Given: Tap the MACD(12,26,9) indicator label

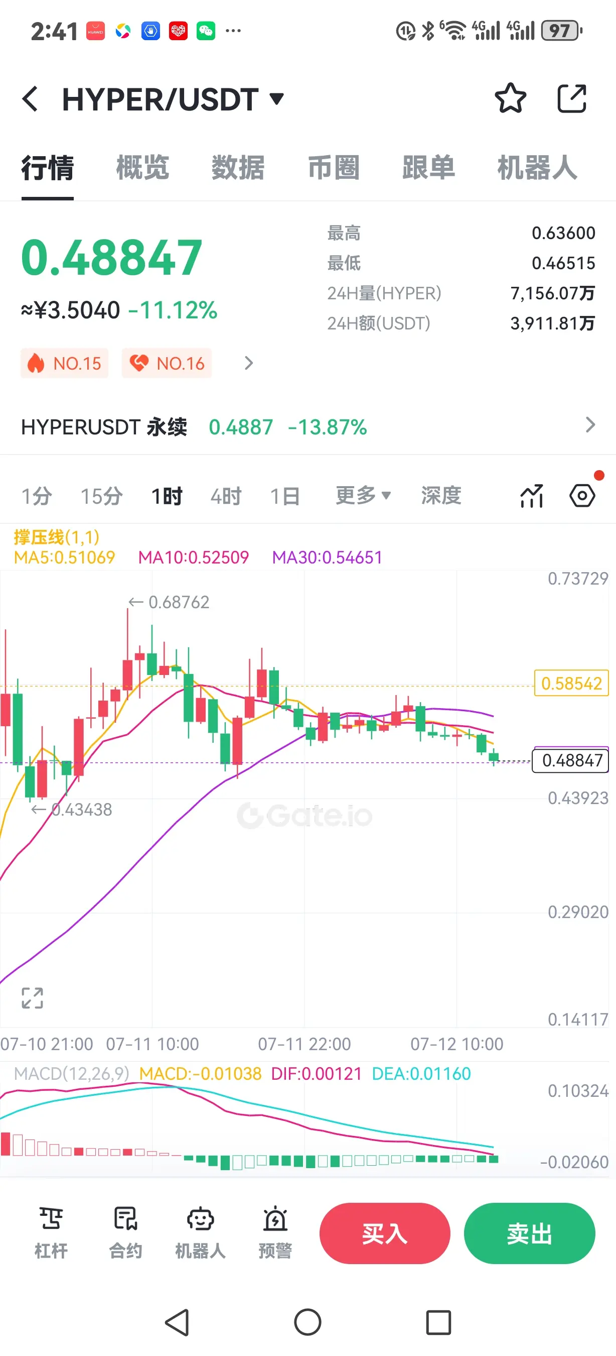Looking at the screenshot, I should click(x=71, y=1074).
